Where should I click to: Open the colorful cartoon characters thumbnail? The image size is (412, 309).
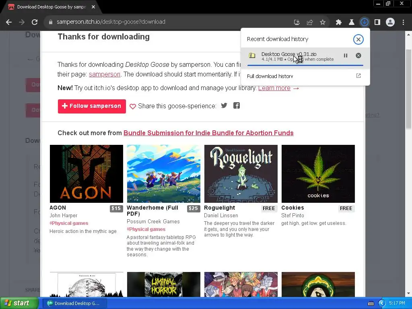coord(241,284)
